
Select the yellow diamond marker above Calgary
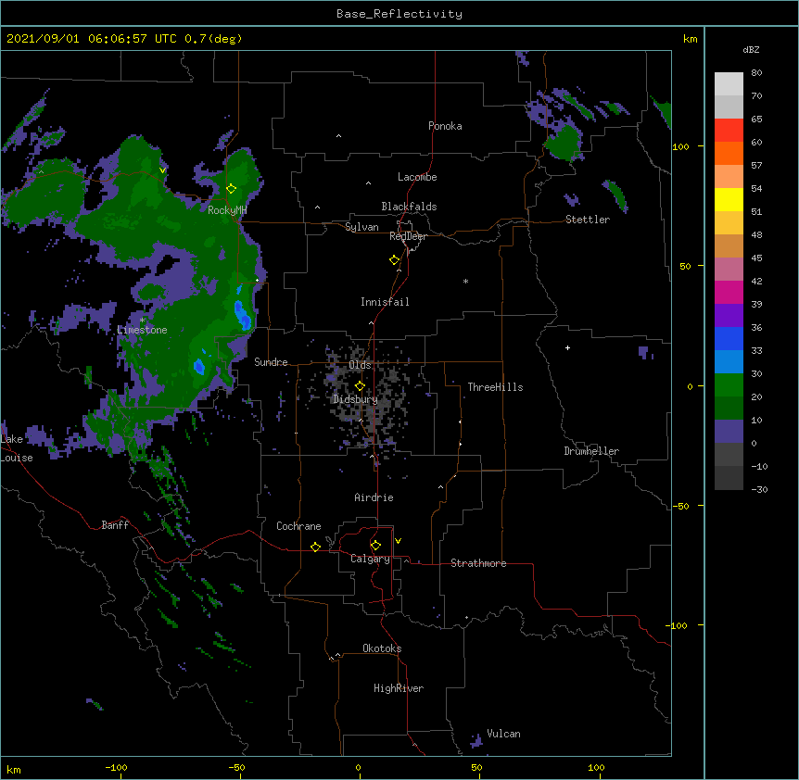click(x=375, y=546)
